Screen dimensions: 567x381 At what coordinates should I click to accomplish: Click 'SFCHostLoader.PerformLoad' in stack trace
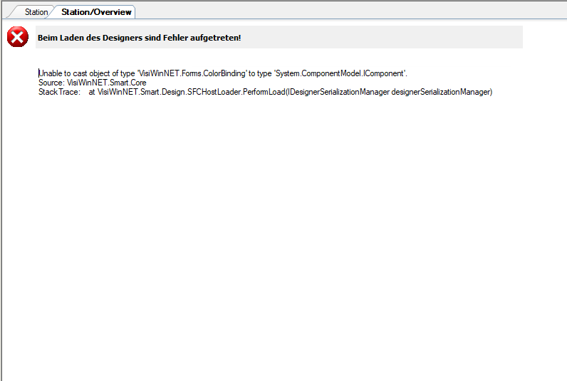tap(237, 92)
